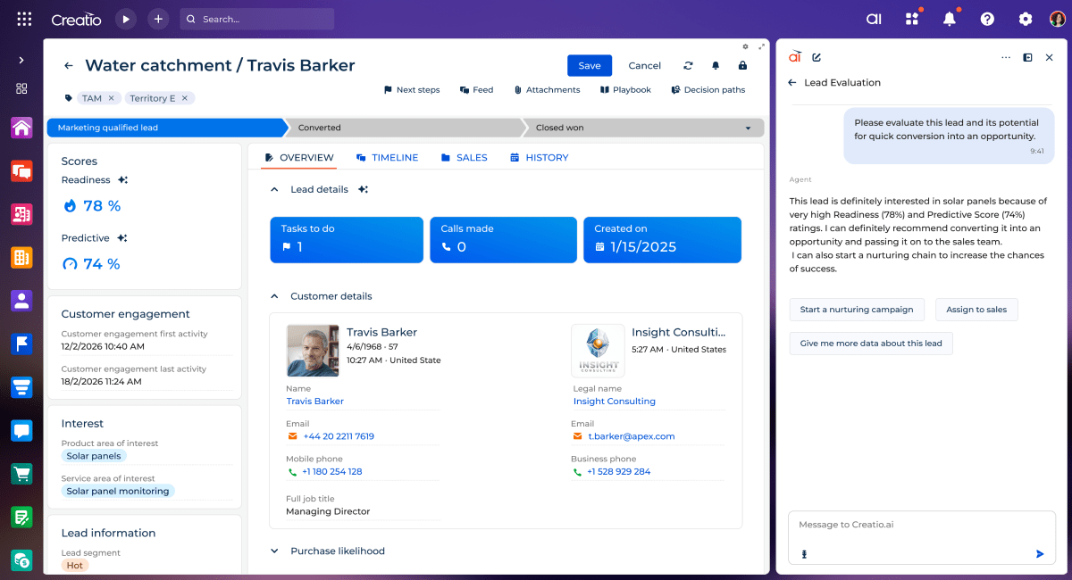Start a new AI chat with edit icon
Screen dimensions: 1072x580
click(817, 57)
